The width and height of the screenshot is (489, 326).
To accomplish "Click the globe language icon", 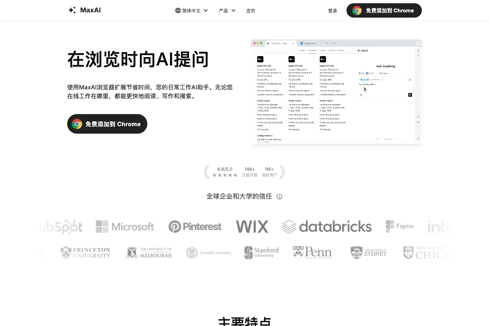I will click(x=178, y=10).
